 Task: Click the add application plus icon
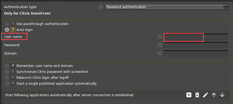coord(189,95)
